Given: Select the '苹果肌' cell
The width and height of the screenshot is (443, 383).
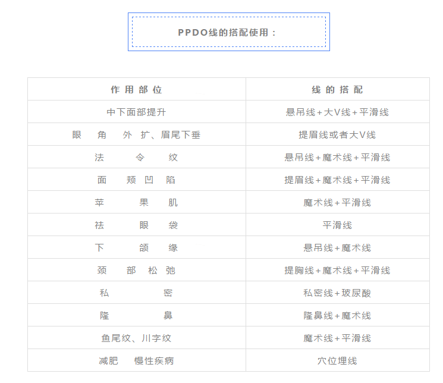Looking at the screenshot, I should [x=136, y=203].
